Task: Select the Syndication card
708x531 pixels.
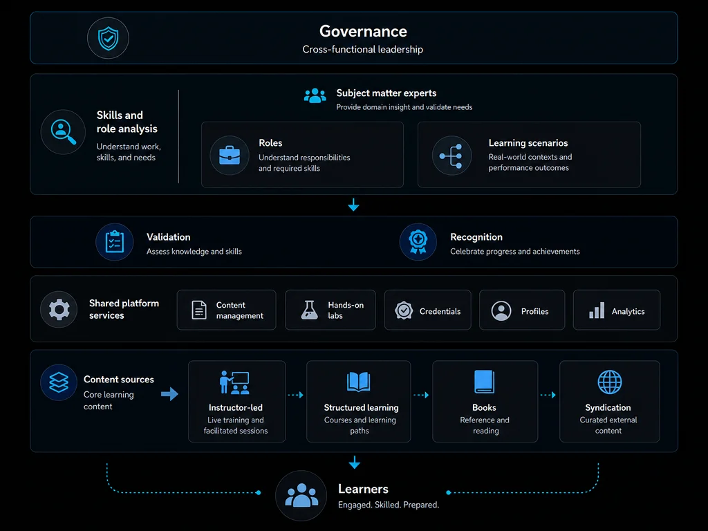Action: click(x=610, y=402)
